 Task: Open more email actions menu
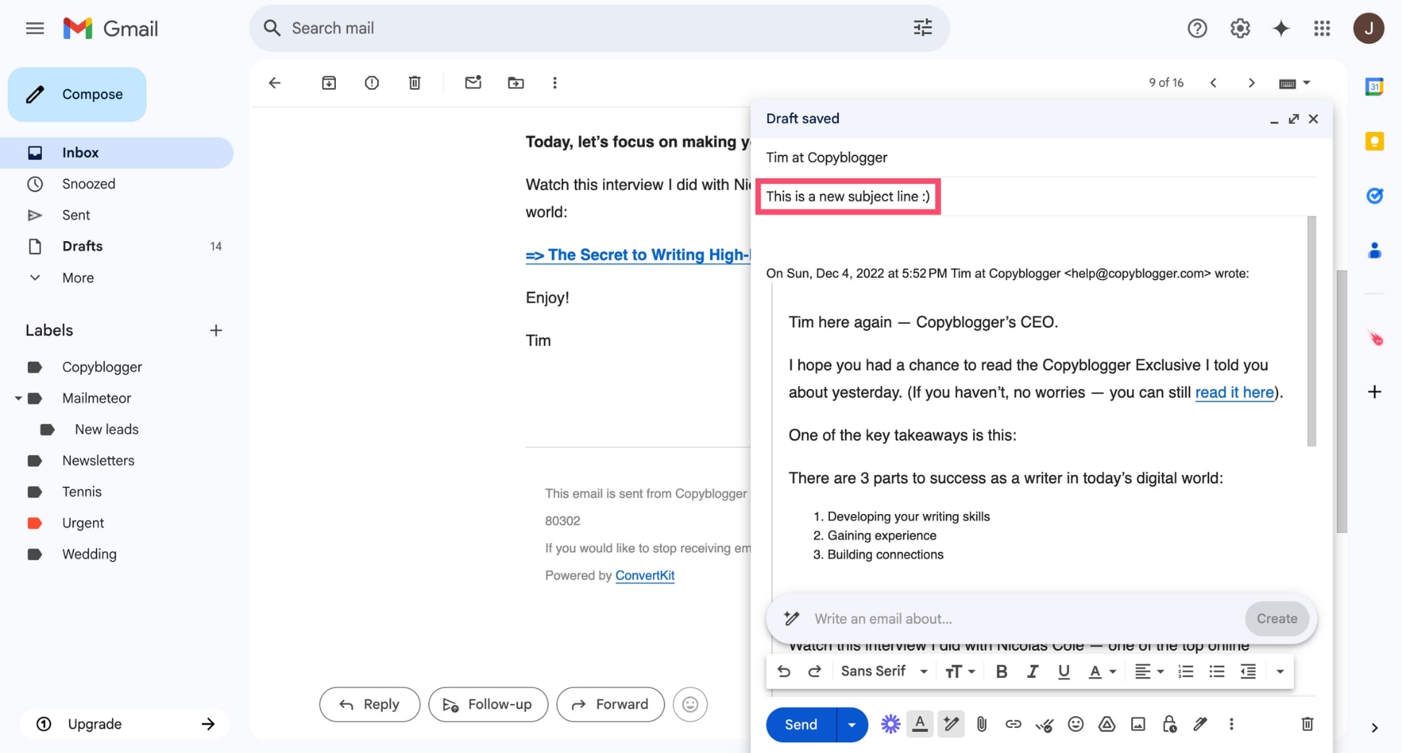(x=555, y=83)
